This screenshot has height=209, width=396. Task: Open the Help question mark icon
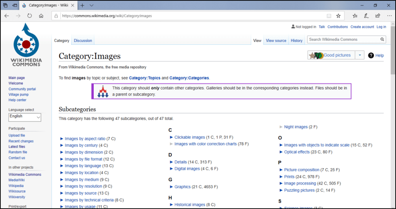[371, 56]
